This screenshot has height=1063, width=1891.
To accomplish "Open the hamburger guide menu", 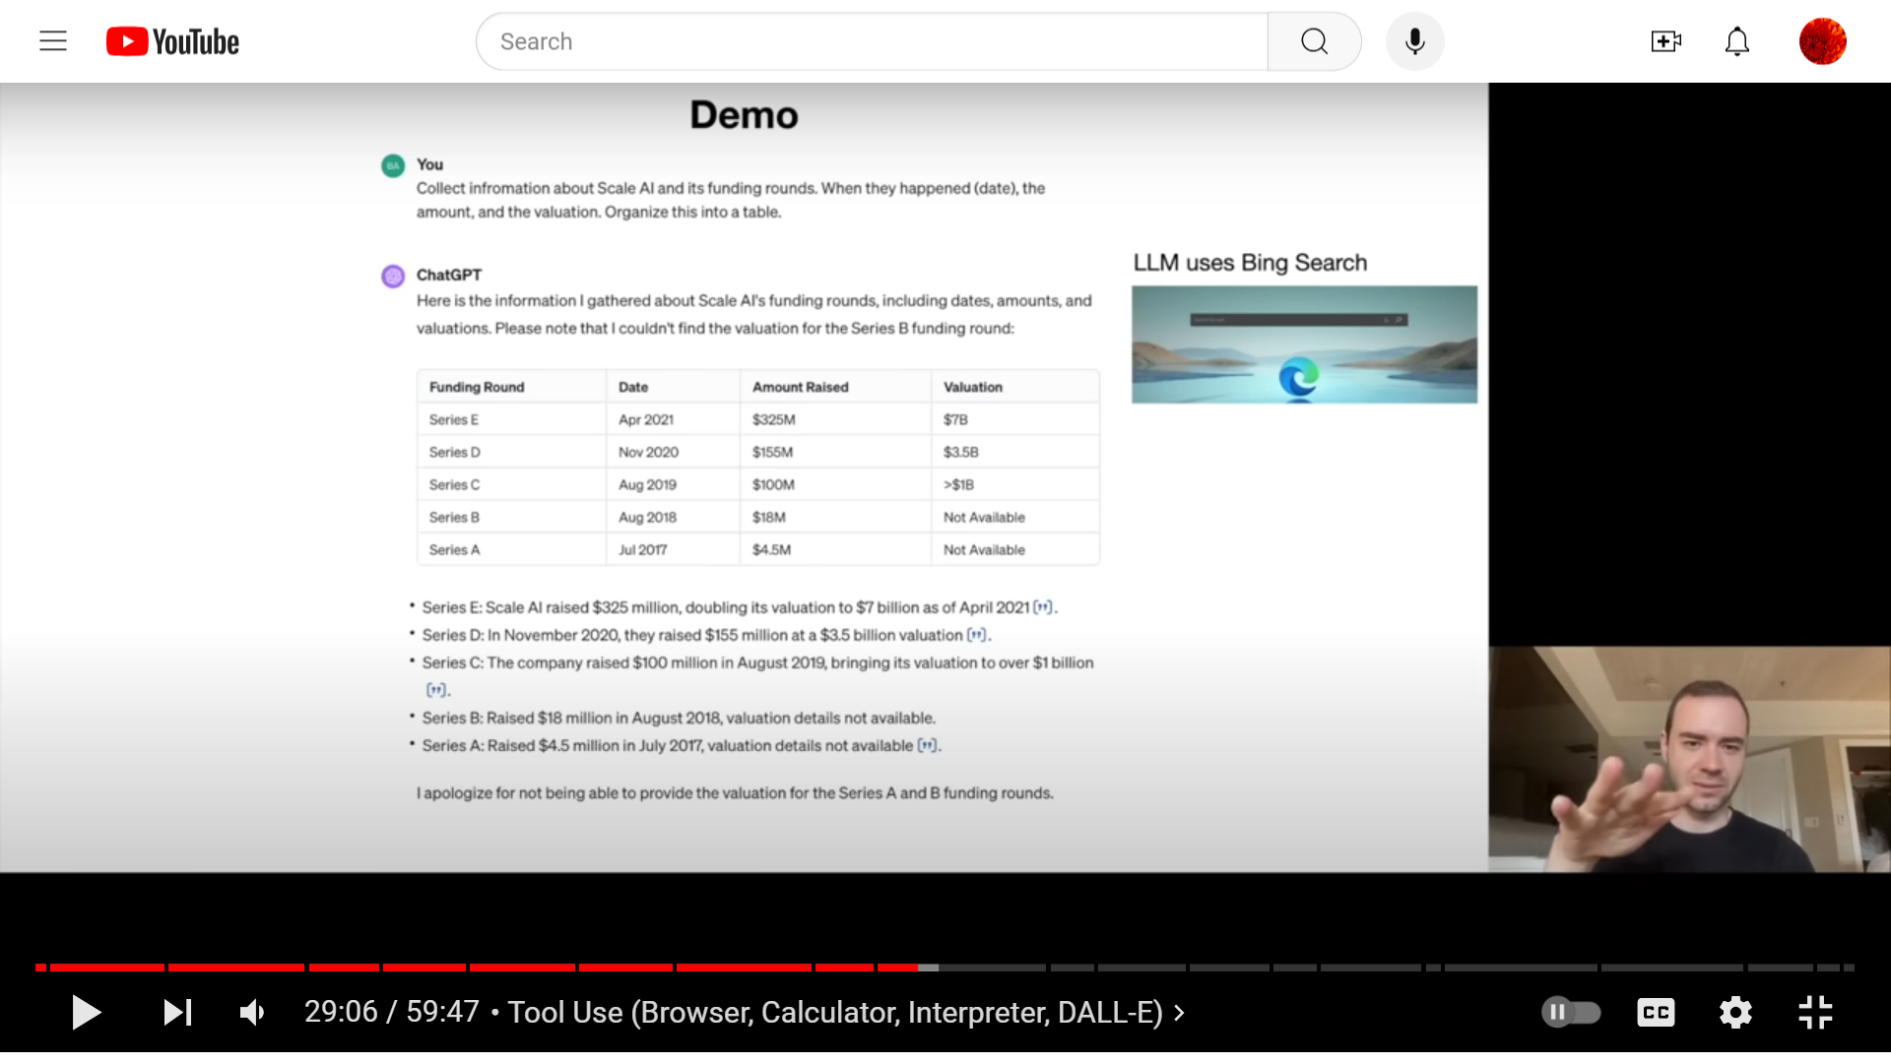I will 53,41.
